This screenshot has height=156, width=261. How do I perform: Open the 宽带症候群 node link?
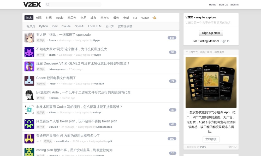point(125,26)
